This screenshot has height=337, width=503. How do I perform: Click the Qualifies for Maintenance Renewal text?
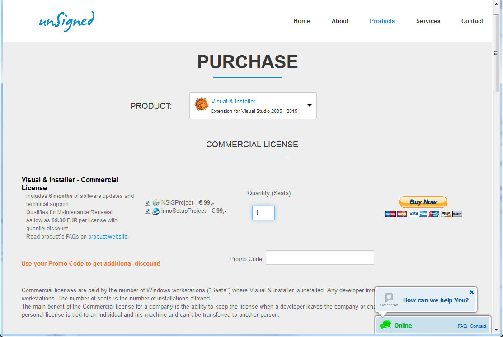[69, 212]
